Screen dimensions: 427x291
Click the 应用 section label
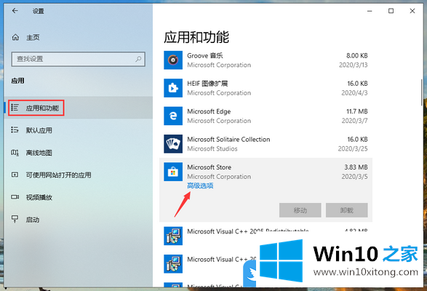click(17, 81)
